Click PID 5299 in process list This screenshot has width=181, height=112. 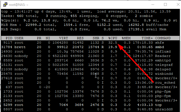[x=8, y=105]
